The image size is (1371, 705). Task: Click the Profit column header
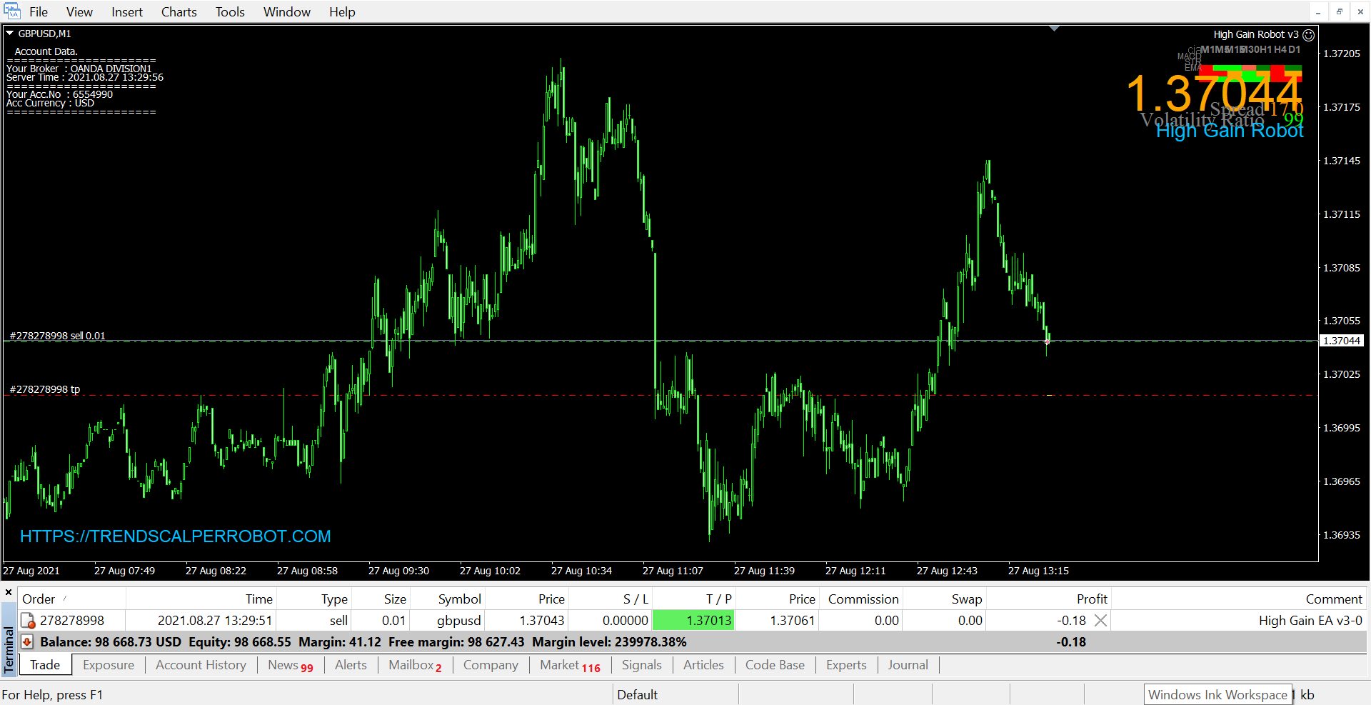(x=1091, y=599)
